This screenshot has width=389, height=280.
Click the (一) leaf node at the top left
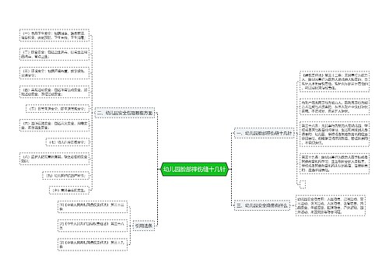pyautogui.click(x=54, y=36)
